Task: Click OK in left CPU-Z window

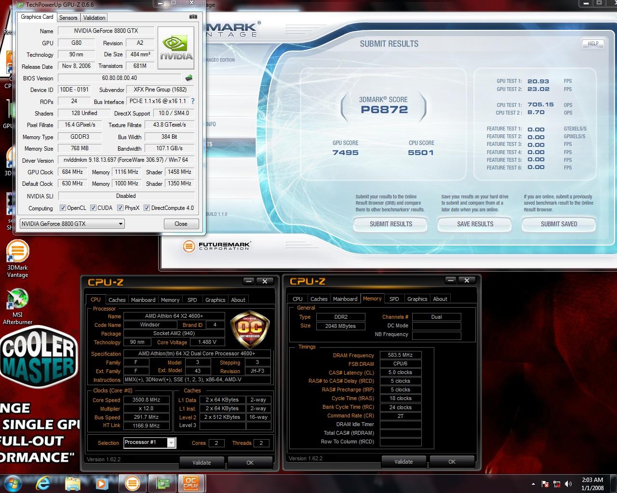Action: click(x=250, y=462)
